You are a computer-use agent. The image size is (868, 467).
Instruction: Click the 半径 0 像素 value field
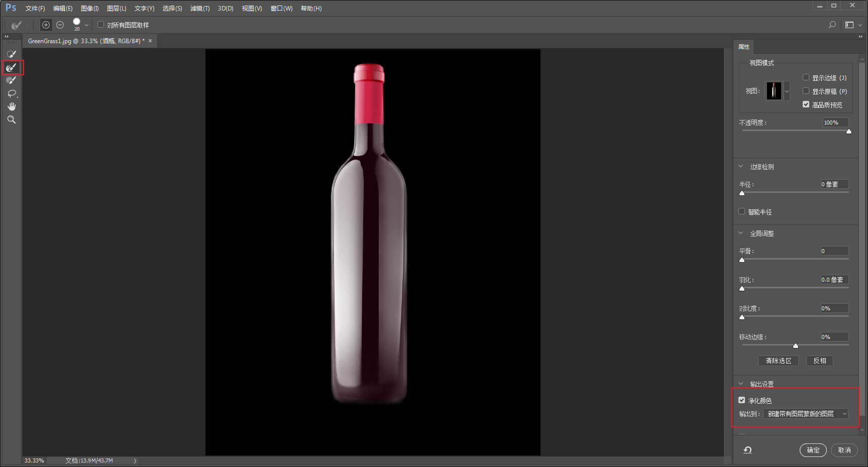coord(834,184)
